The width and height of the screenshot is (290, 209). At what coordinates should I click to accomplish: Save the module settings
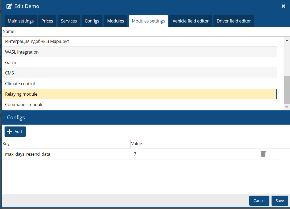(280, 201)
